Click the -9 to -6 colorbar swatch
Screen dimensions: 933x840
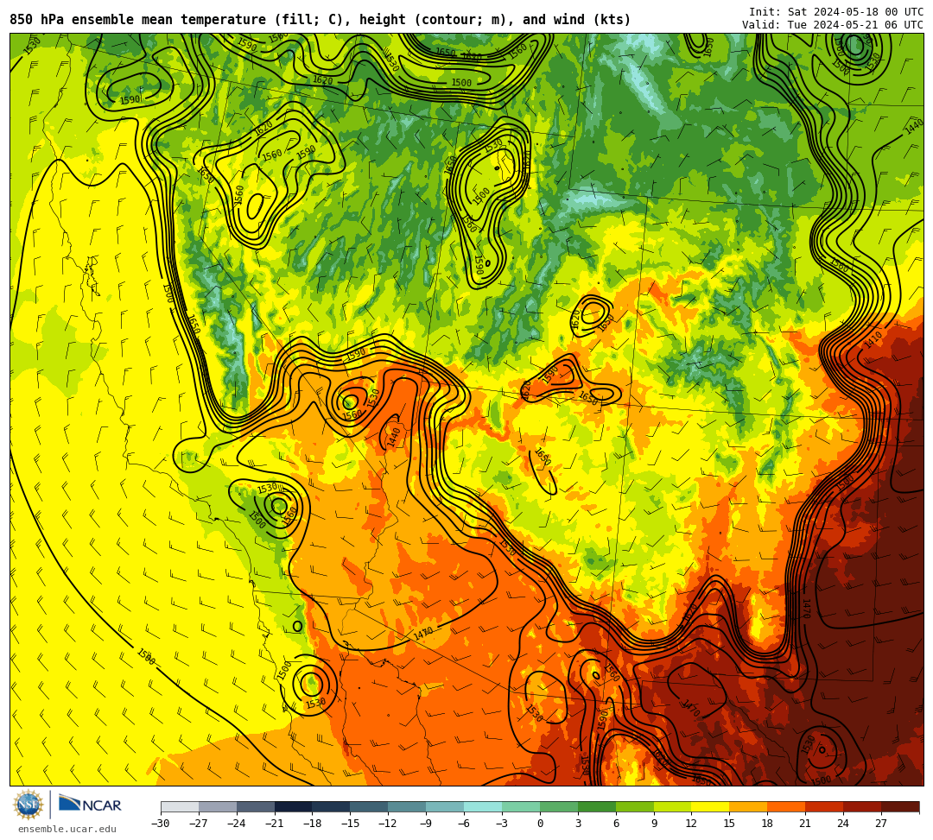[x=445, y=806]
